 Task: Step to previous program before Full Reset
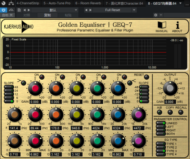click(x=86, y=10)
